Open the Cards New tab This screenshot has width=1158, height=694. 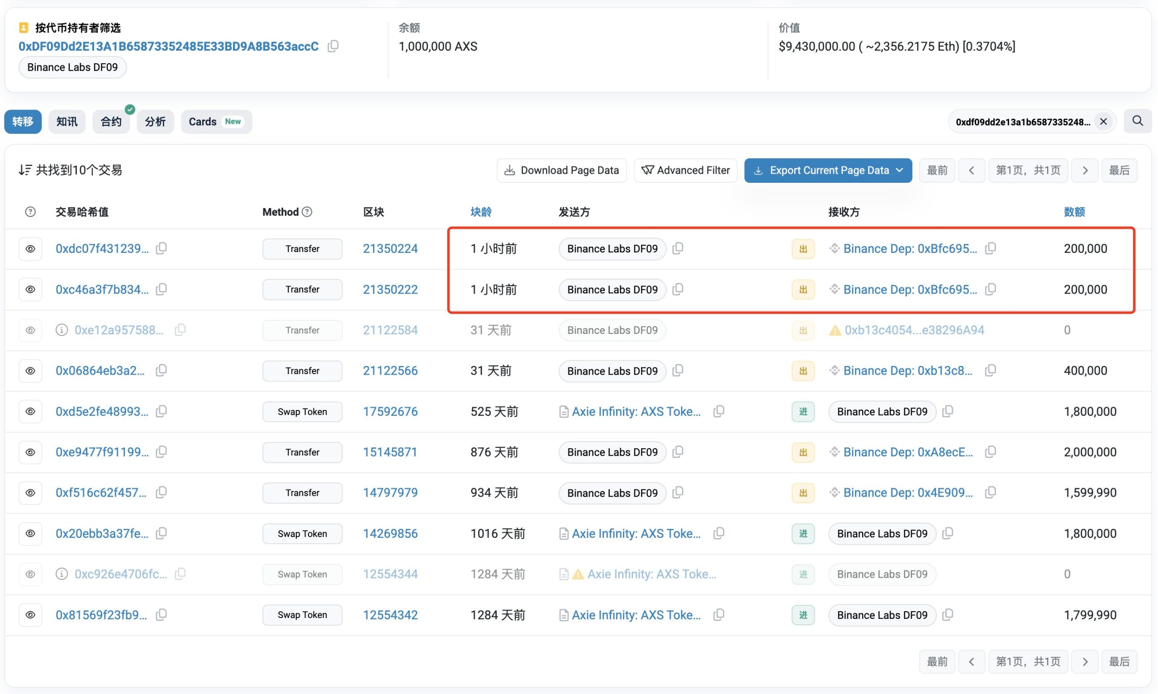click(x=216, y=122)
